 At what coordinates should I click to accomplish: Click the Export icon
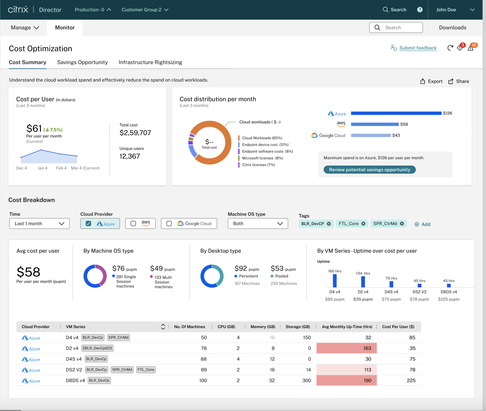click(423, 81)
